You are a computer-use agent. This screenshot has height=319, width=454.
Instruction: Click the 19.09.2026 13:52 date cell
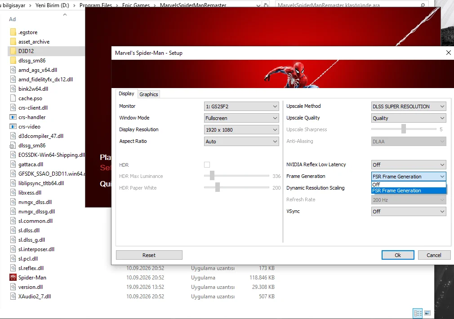145,287
